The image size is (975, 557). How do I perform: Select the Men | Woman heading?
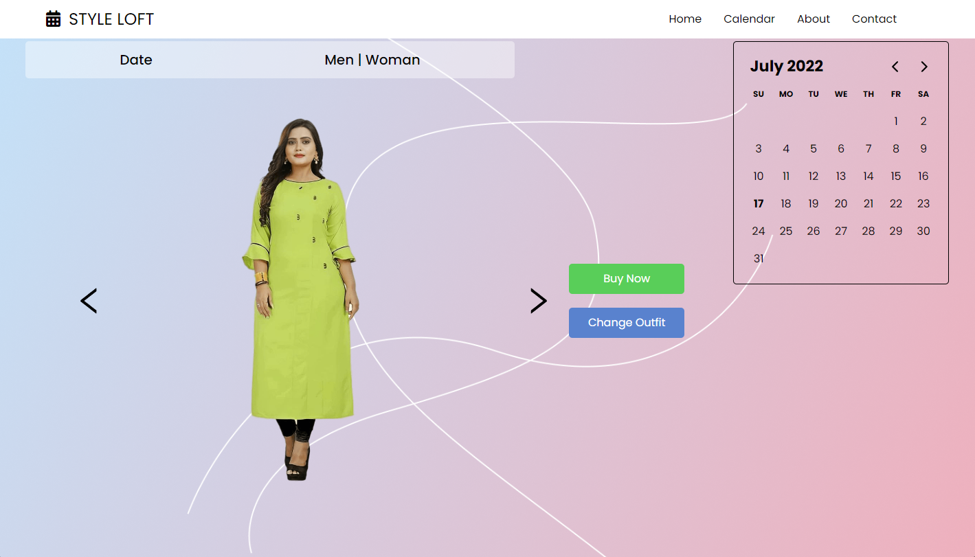tap(372, 60)
